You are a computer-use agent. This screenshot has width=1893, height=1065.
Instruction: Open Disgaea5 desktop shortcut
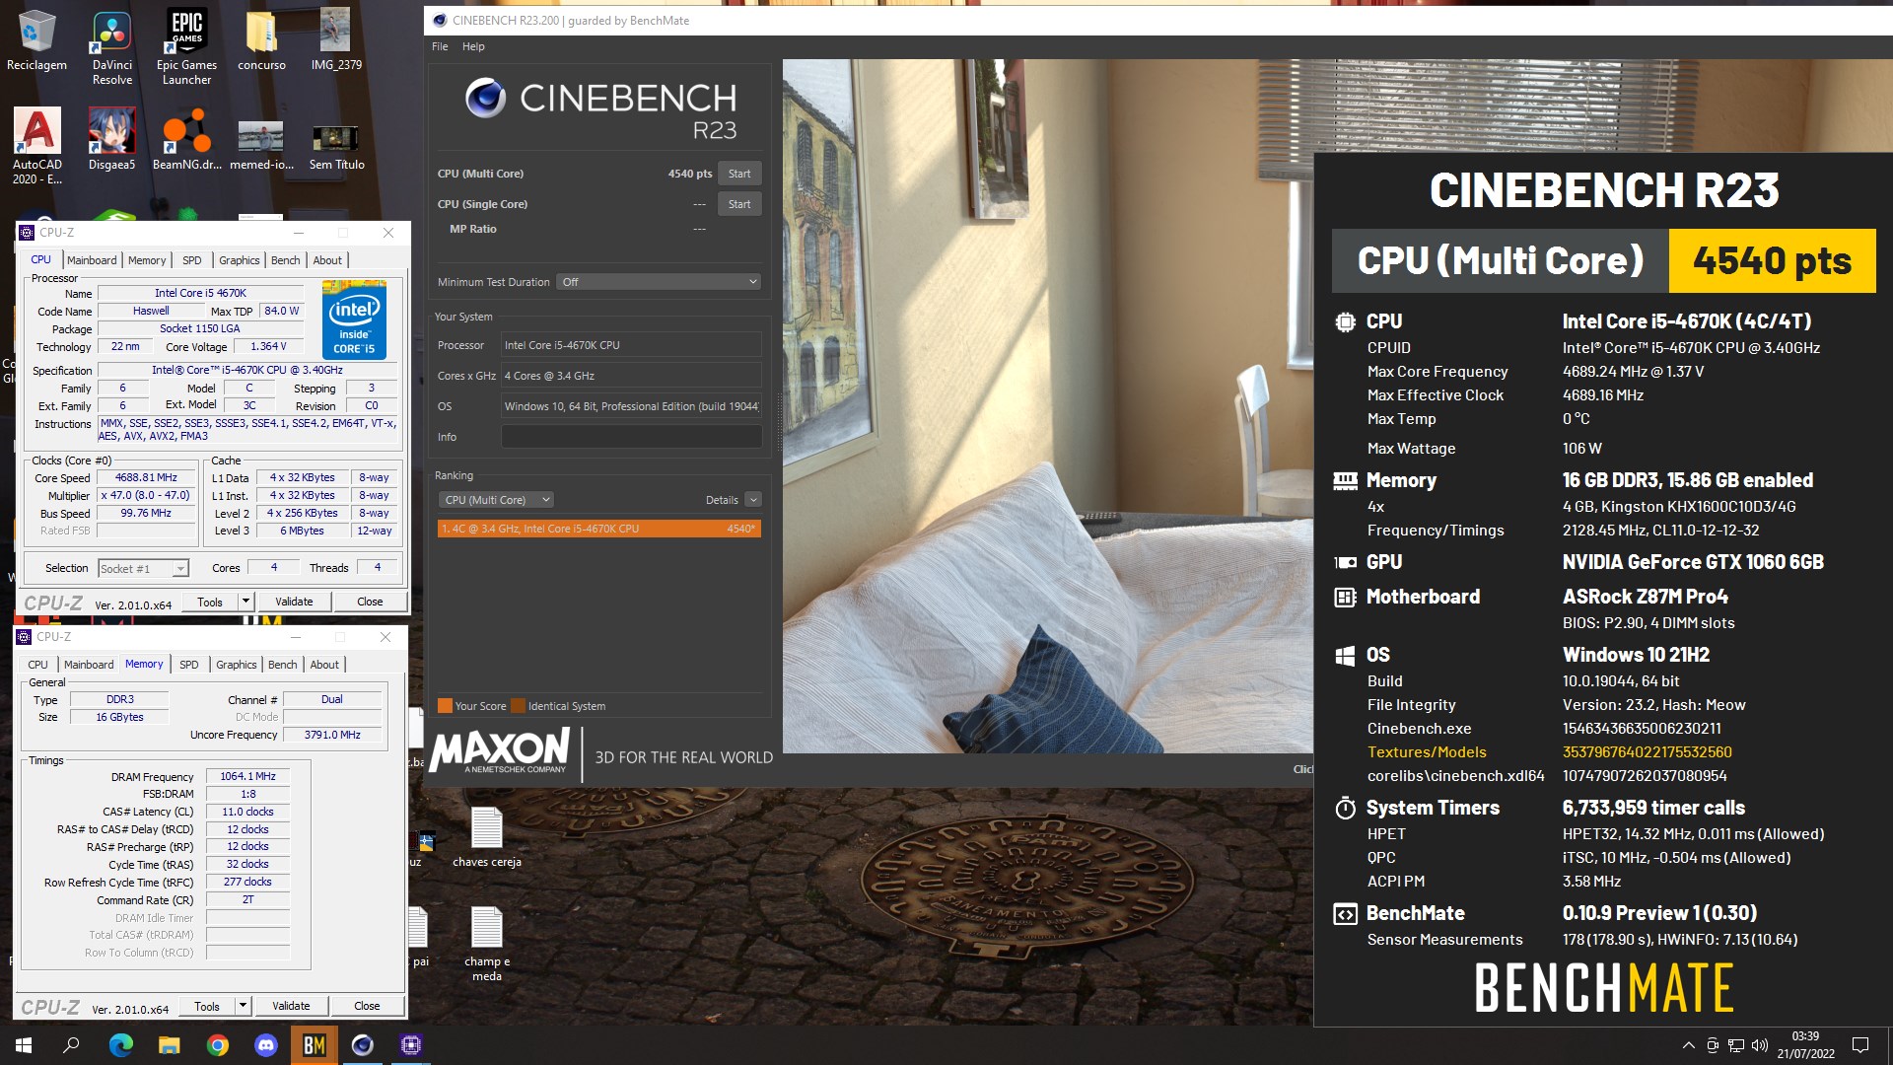coord(111,140)
